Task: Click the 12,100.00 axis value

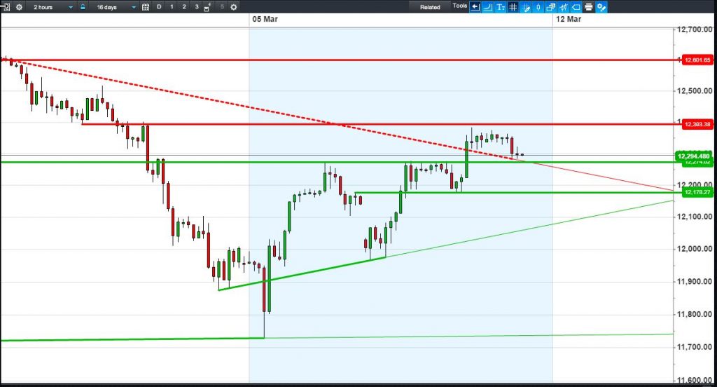Action: [x=694, y=216]
